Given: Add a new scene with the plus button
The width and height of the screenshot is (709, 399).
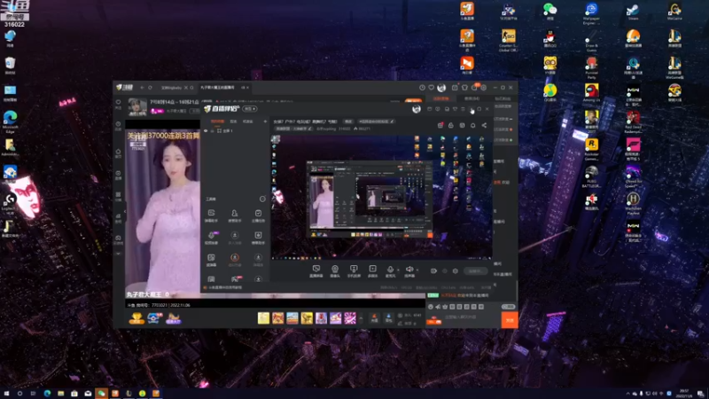Looking at the screenshot, I should pyautogui.click(x=265, y=121).
